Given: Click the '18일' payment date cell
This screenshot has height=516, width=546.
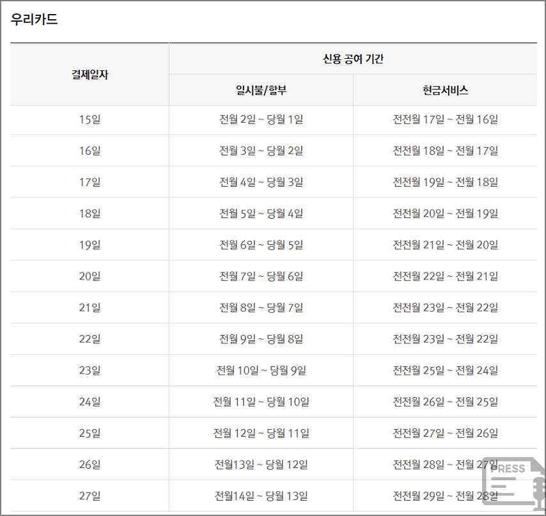Looking at the screenshot, I should [90, 214].
